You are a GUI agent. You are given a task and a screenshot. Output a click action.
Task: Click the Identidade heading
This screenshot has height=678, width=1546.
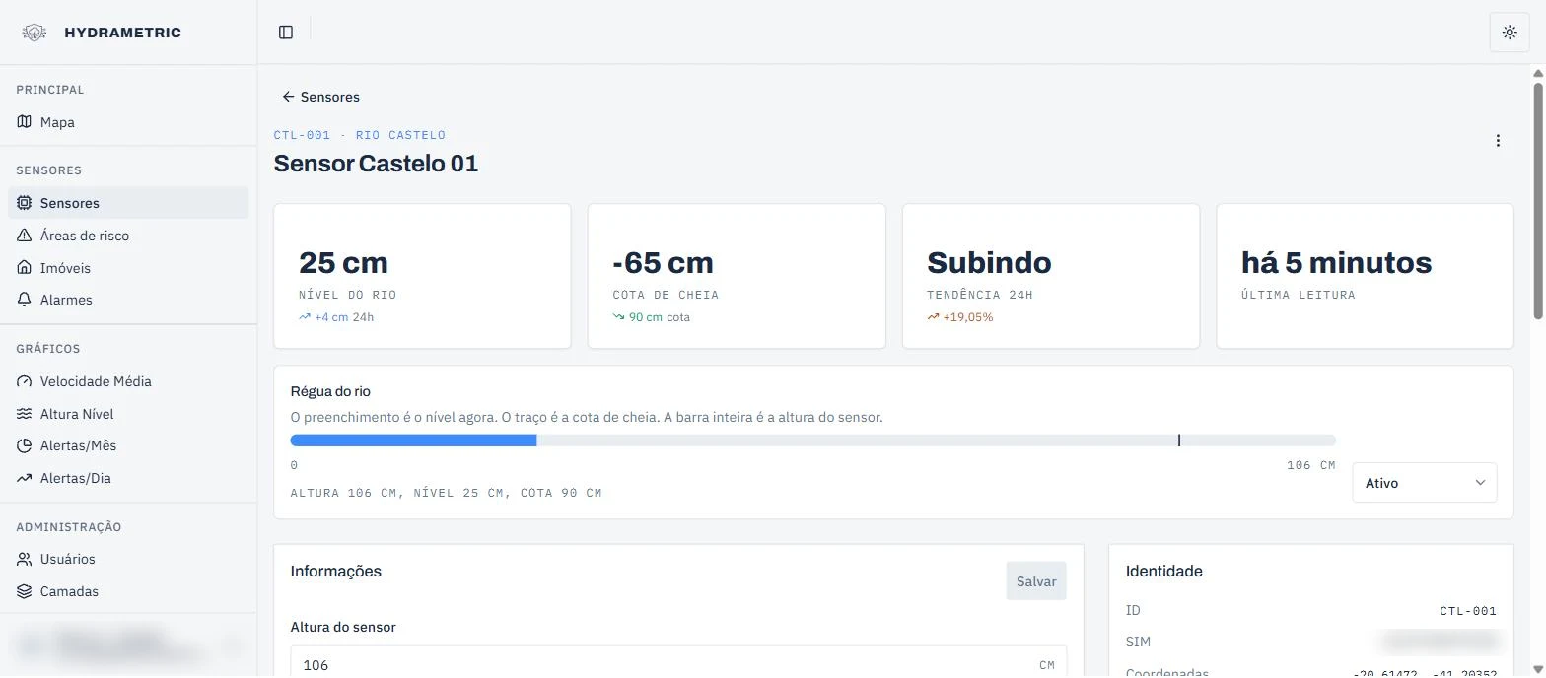[x=1163, y=571]
